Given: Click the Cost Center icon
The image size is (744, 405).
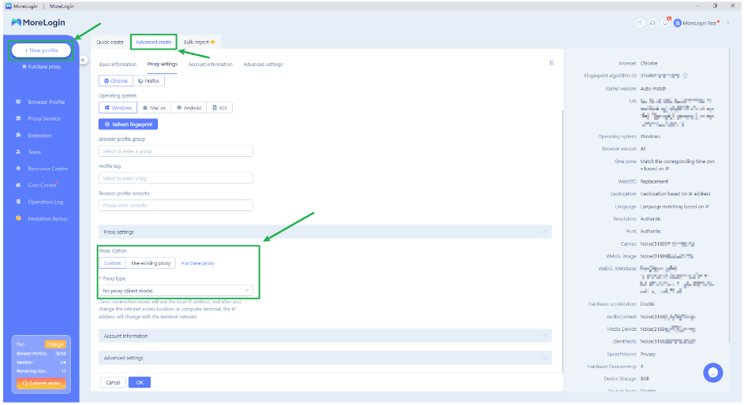Looking at the screenshot, I should (x=18, y=184).
